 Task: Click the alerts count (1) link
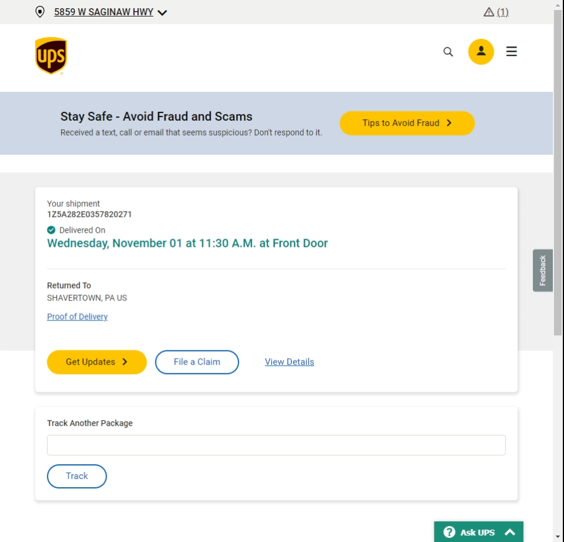coord(503,12)
